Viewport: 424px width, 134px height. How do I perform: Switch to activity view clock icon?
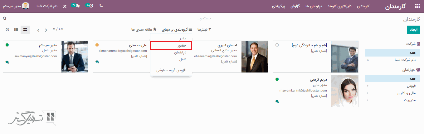click(7, 30)
